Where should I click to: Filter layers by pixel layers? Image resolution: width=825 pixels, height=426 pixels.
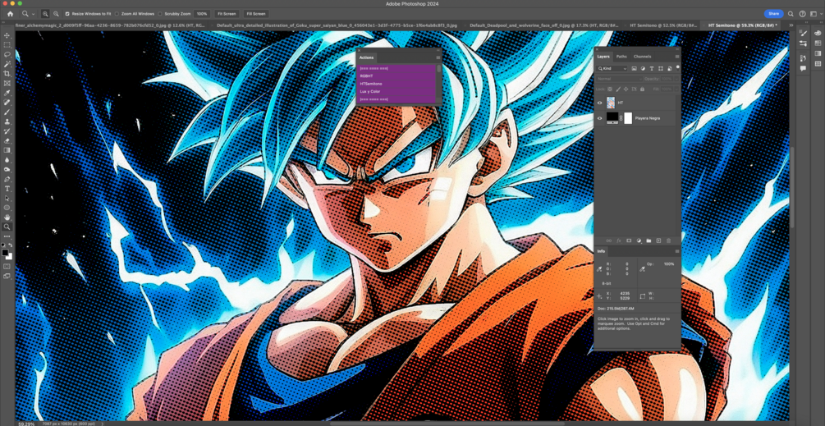point(634,68)
